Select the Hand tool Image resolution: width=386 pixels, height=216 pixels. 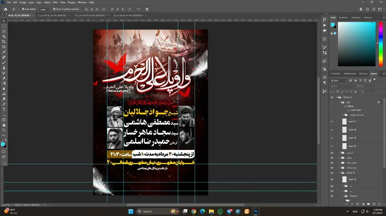[x=4, y=125]
